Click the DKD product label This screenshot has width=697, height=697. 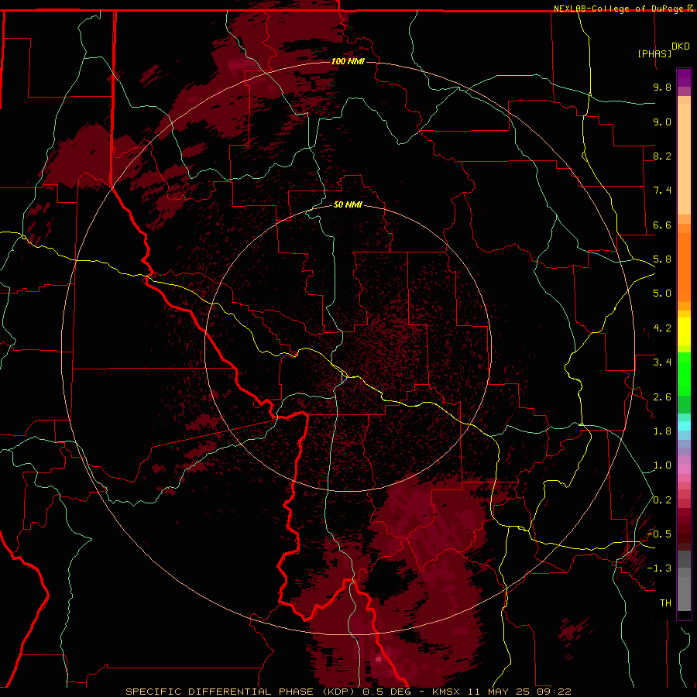pos(681,46)
